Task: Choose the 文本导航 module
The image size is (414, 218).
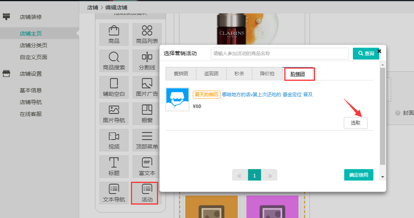Action: [x=114, y=193]
